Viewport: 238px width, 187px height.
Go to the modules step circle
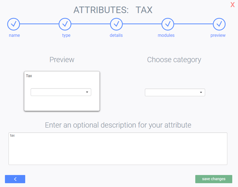coord(168,24)
